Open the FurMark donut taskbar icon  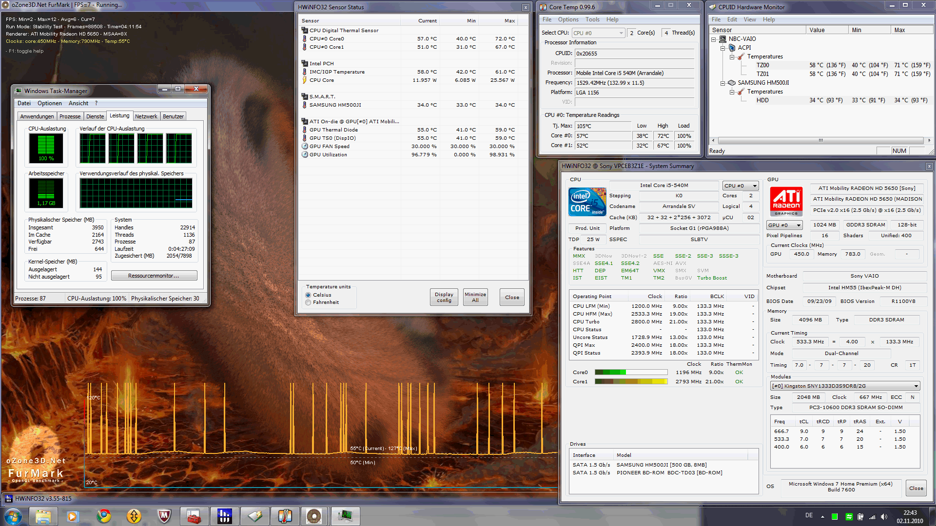coord(314,516)
